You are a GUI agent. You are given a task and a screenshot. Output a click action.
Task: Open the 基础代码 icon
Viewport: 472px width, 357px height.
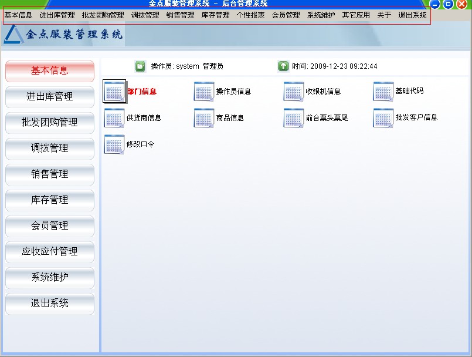click(383, 92)
